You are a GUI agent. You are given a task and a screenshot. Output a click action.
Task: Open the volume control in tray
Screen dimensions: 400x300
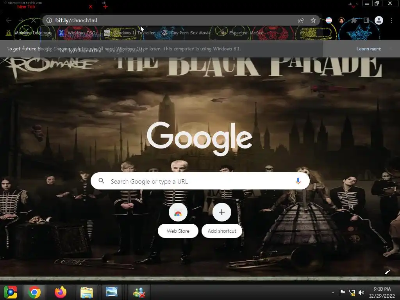pos(361,293)
